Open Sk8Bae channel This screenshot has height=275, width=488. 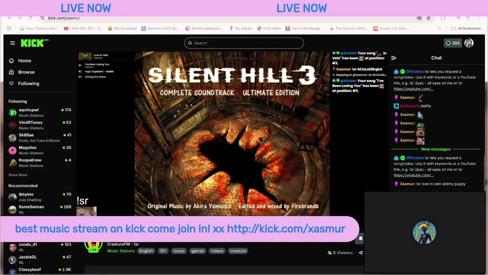(x=40, y=137)
